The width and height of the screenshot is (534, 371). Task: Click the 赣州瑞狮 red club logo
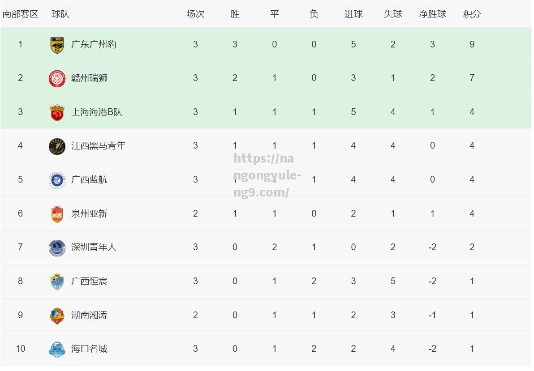57,79
